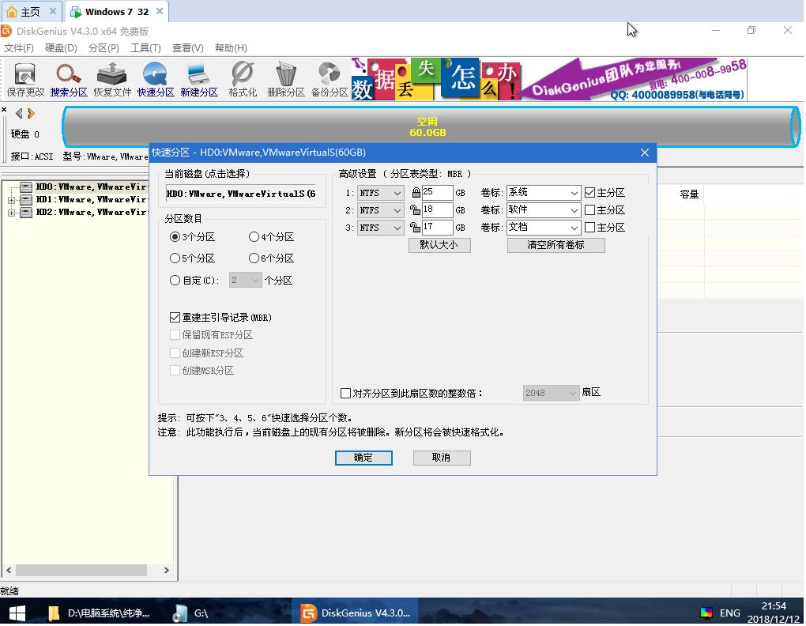This screenshot has height=626, width=806.
Task: Click the lock icon beside size 25 GB
Action: [x=416, y=193]
